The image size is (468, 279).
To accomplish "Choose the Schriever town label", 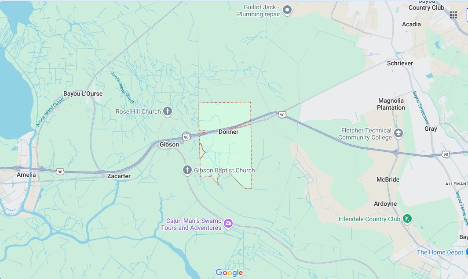I will point(400,63).
